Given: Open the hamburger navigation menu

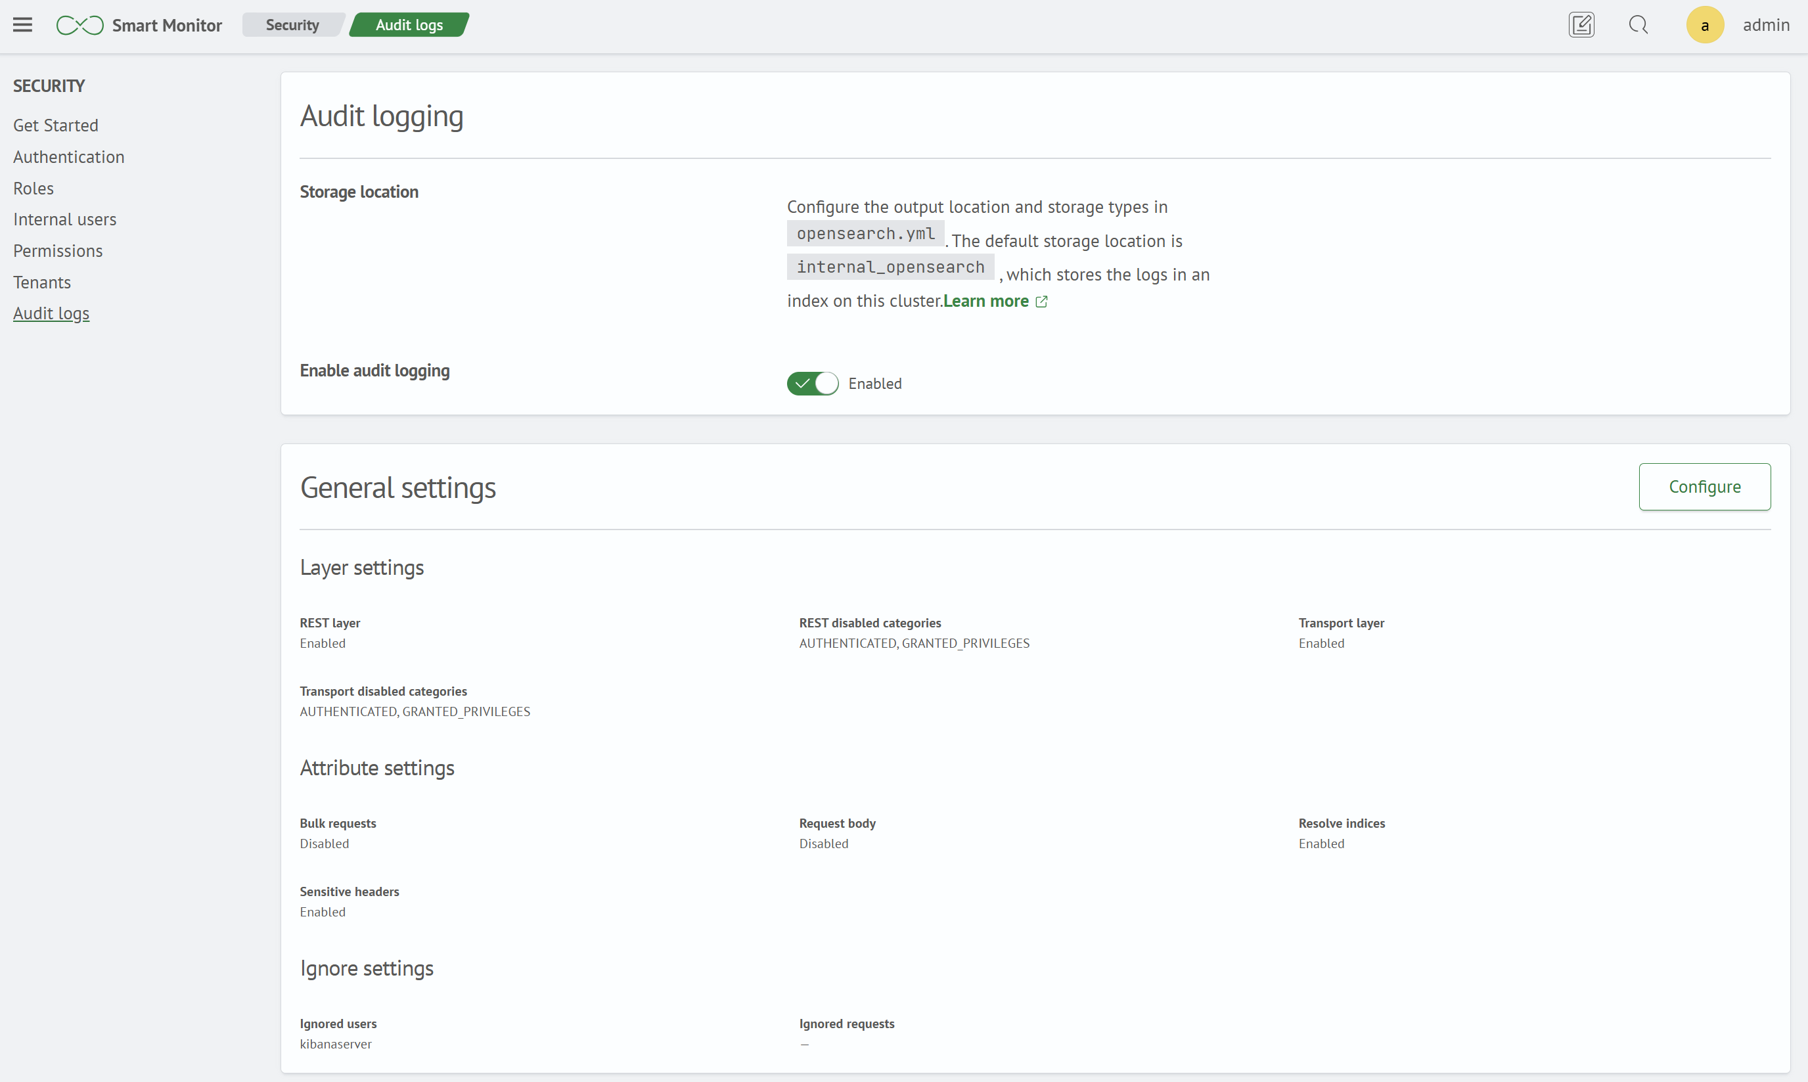Looking at the screenshot, I should coord(22,25).
